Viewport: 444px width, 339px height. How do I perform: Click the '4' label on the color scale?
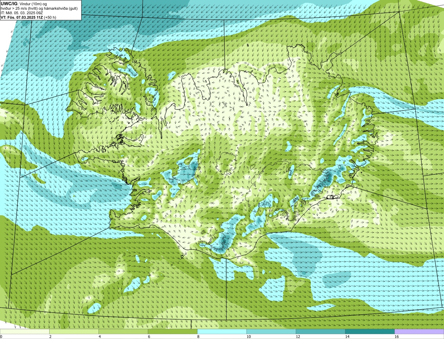click(100, 337)
